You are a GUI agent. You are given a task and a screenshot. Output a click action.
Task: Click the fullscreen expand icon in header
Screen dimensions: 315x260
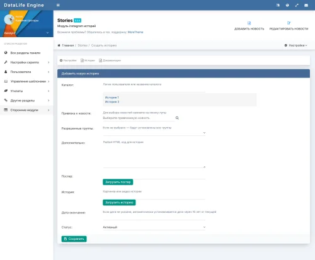click(x=297, y=5)
